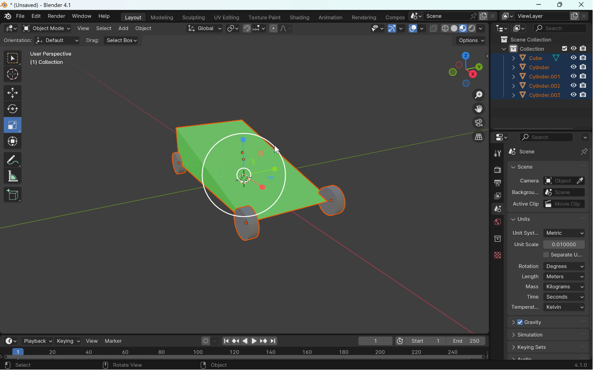
Task: Open Length Meters dropdown
Action: point(565,277)
